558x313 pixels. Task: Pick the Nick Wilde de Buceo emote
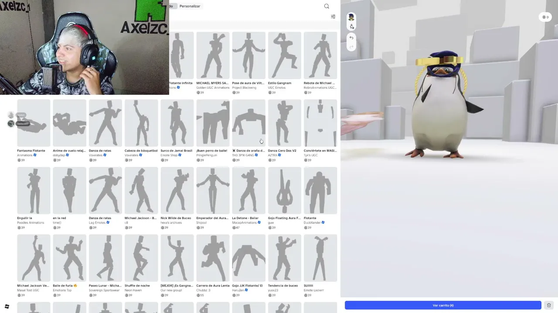coord(177,190)
